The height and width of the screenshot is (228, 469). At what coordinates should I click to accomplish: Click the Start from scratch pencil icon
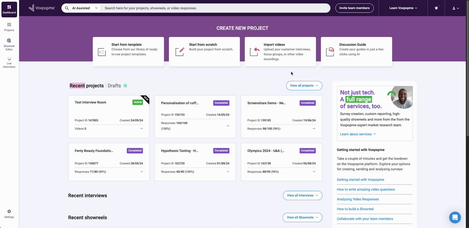click(x=180, y=52)
